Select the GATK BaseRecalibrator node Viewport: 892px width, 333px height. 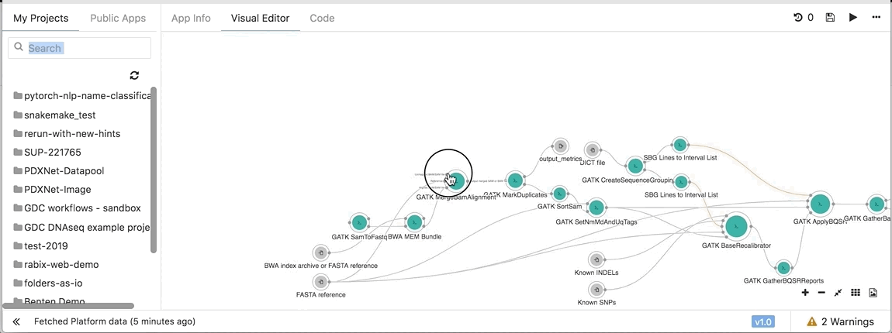coord(736,227)
